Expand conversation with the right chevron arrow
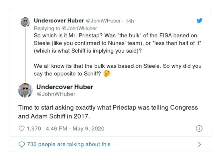221x161 pixels. (x=199, y=144)
